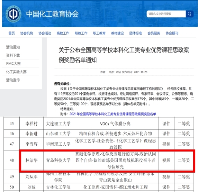Click the closing line 特此通知
This screenshot has height=192, width=198.
pos(67,109)
